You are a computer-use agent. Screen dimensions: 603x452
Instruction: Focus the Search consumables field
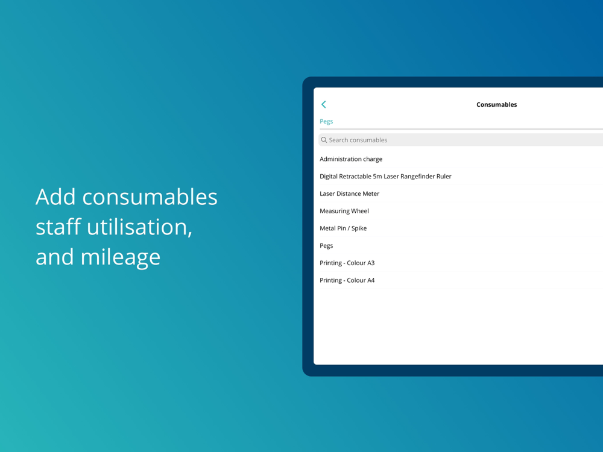(461, 140)
